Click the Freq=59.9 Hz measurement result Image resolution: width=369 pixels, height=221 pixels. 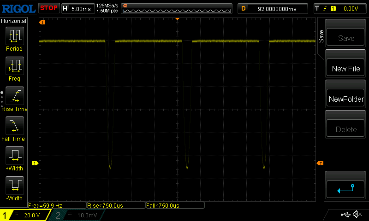pos(57,205)
